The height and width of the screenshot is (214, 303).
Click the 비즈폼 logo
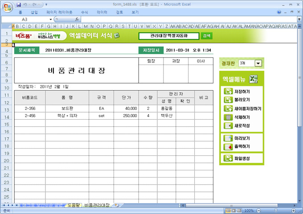tap(23, 36)
